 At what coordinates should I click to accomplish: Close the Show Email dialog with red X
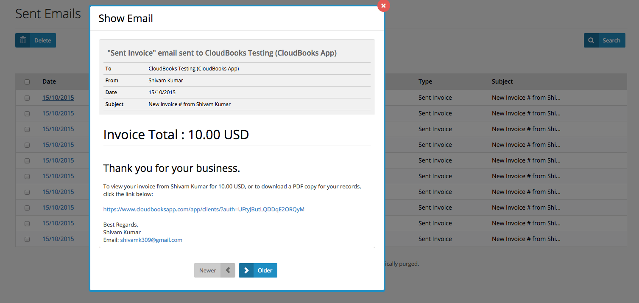(383, 6)
